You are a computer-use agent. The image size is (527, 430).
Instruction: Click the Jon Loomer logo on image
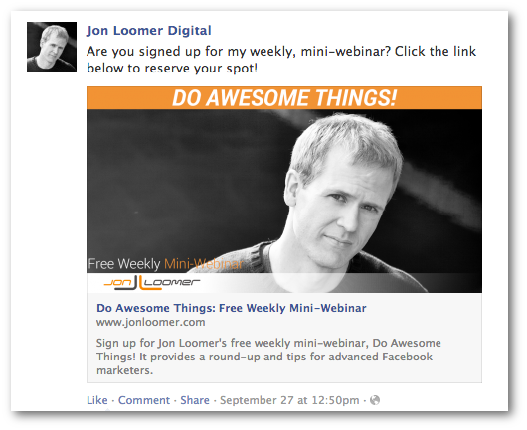pos(152,282)
